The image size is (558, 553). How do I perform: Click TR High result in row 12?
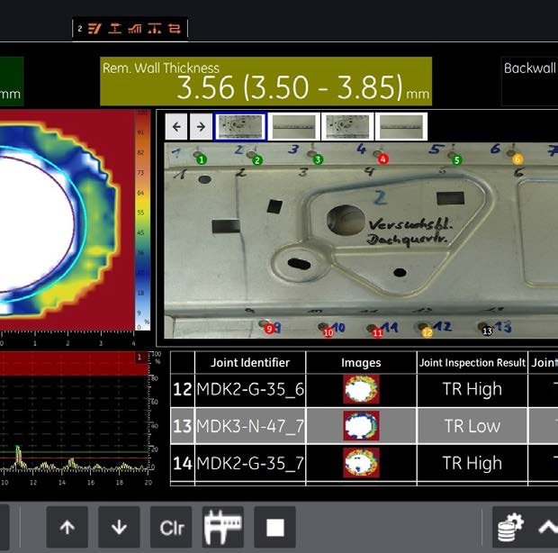[472, 389]
